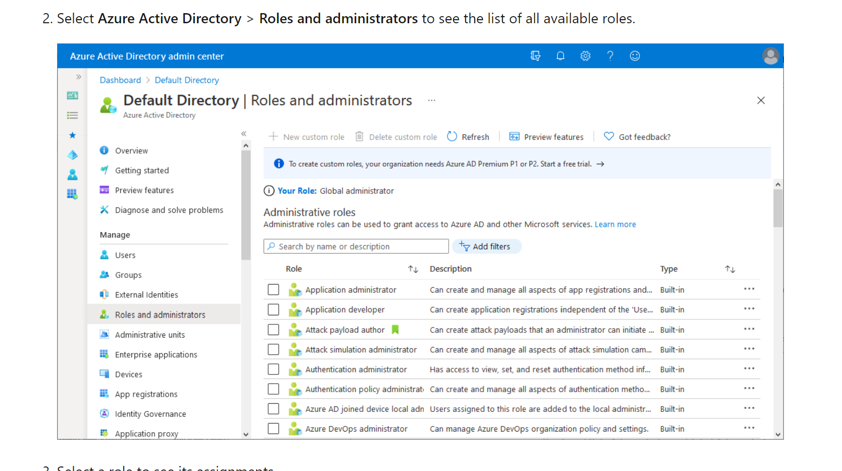Go to Default Directory breadcrumb link
842x471 pixels.
point(187,80)
